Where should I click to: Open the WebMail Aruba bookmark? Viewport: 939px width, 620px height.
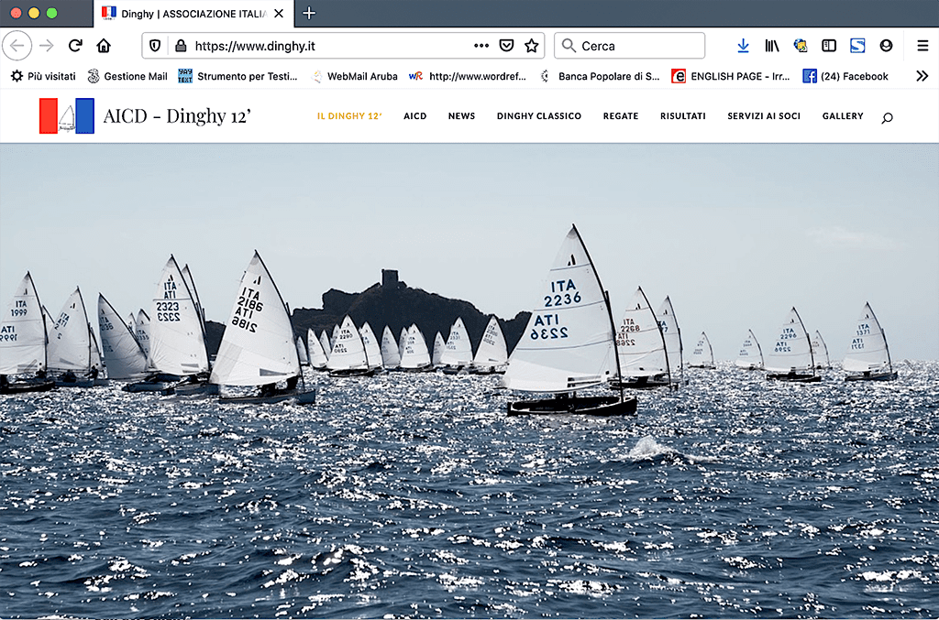coord(354,76)
